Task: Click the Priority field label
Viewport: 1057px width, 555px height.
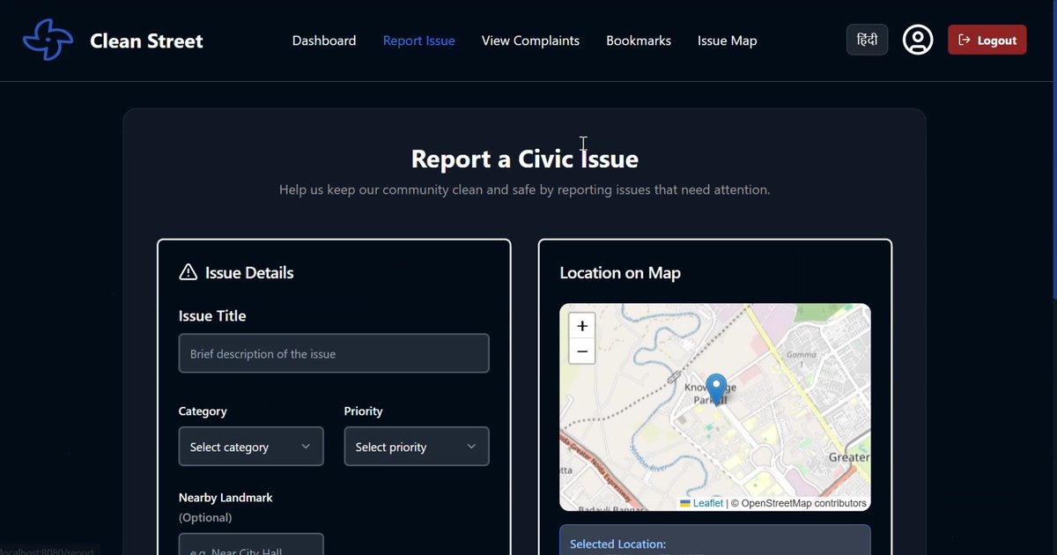Action: click(x=364, y=411)
